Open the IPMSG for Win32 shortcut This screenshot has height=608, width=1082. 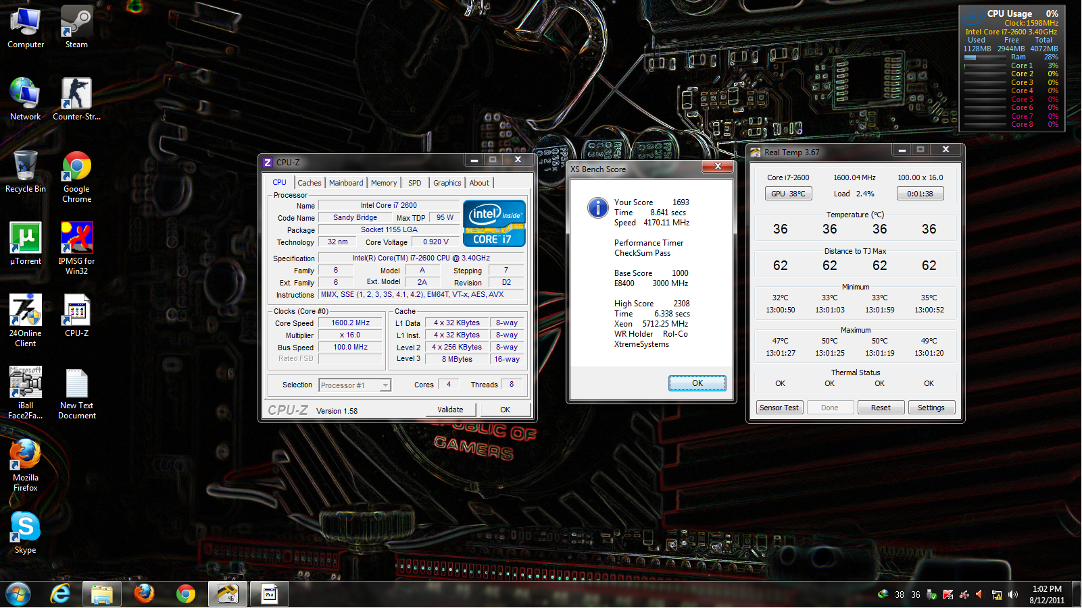pyautogui.click(x=76, y=248)
